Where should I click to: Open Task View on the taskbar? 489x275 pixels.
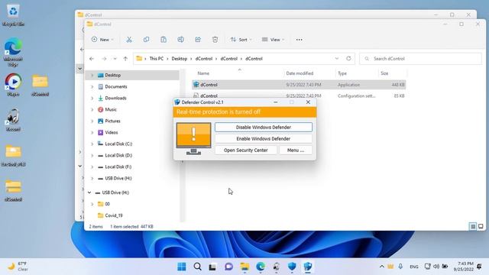(x=212, y=267)
